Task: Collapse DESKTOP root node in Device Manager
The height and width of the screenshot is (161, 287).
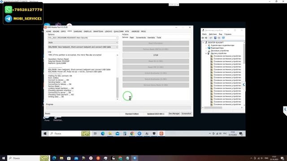Action: point(203,42)
